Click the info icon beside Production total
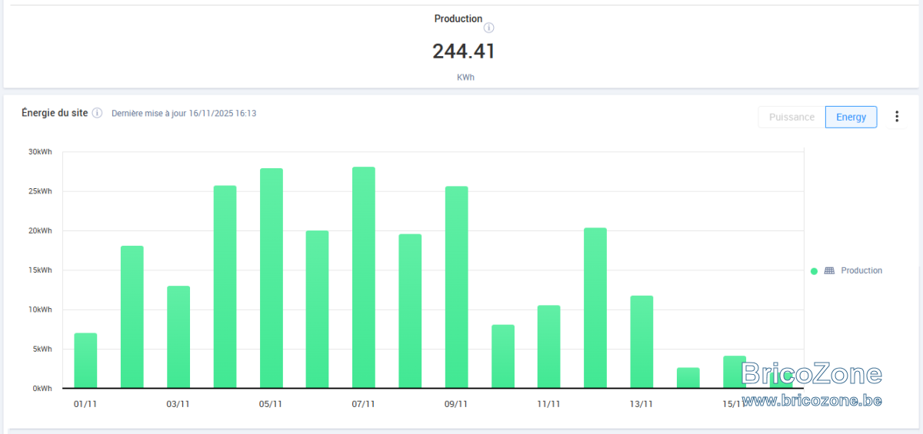The image size is (923, 434). coord(489,28)
